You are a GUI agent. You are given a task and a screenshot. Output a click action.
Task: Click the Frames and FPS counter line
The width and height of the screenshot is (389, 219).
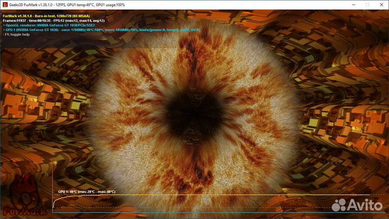(x=61, y=21)
